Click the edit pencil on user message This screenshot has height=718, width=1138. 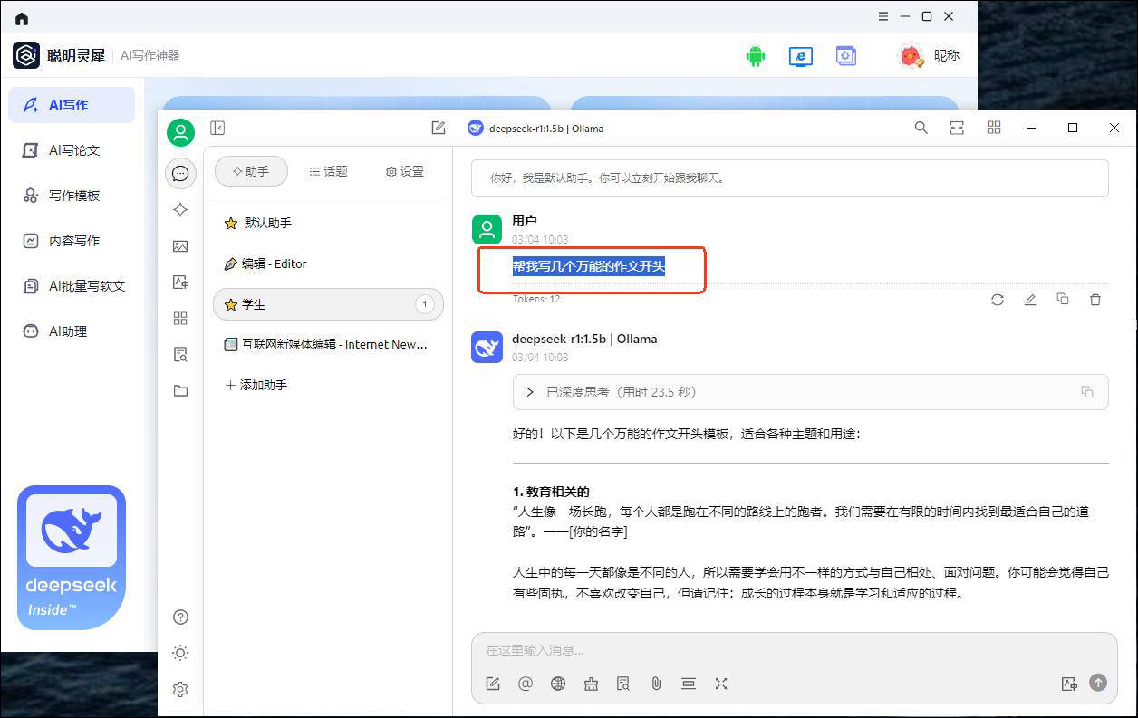[x=1030, y=300]
